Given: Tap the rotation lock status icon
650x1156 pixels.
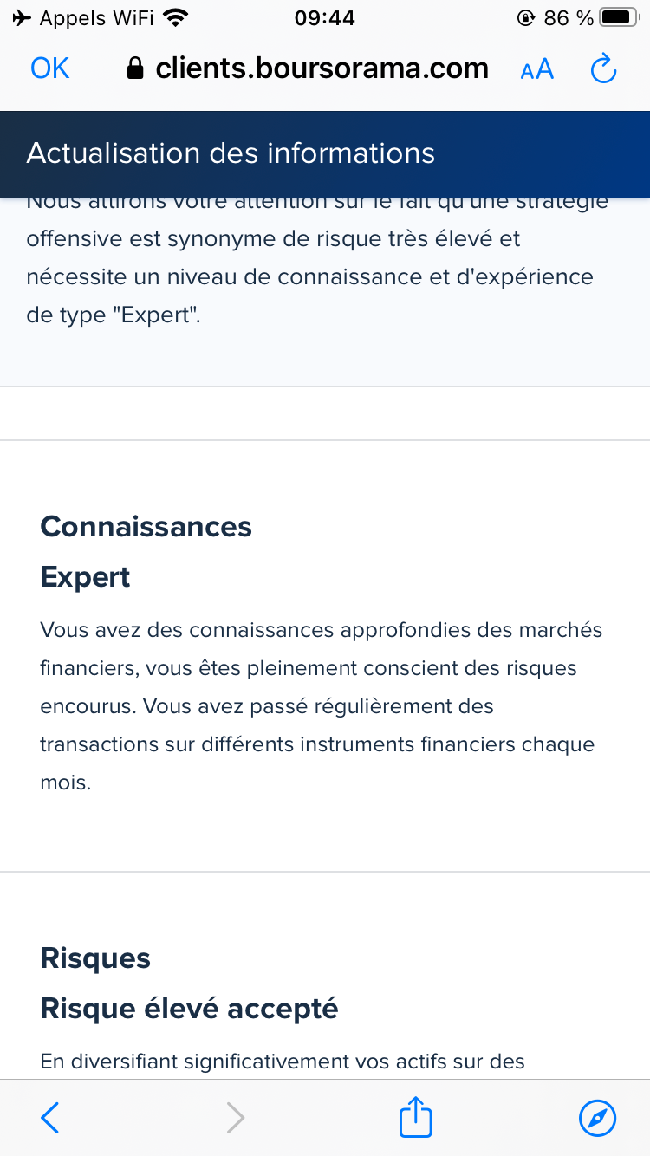Looking at the screenshot, I should [525, 17].
